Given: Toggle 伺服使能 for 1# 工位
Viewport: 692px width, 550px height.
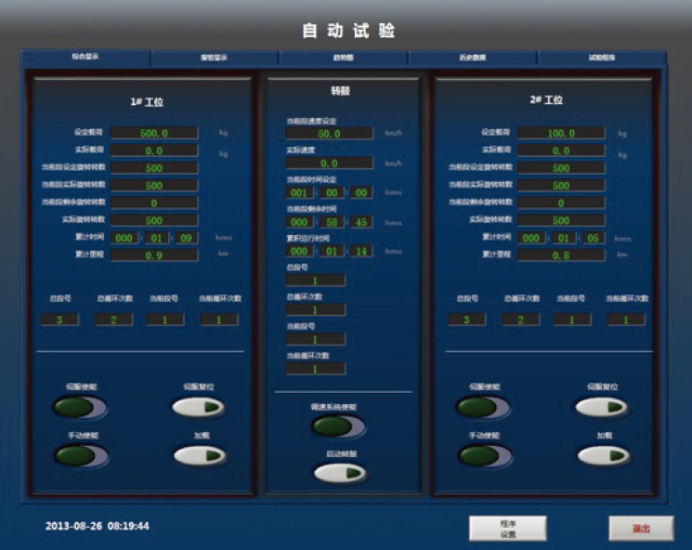Looking at the screenshot, I should [79, 407].
